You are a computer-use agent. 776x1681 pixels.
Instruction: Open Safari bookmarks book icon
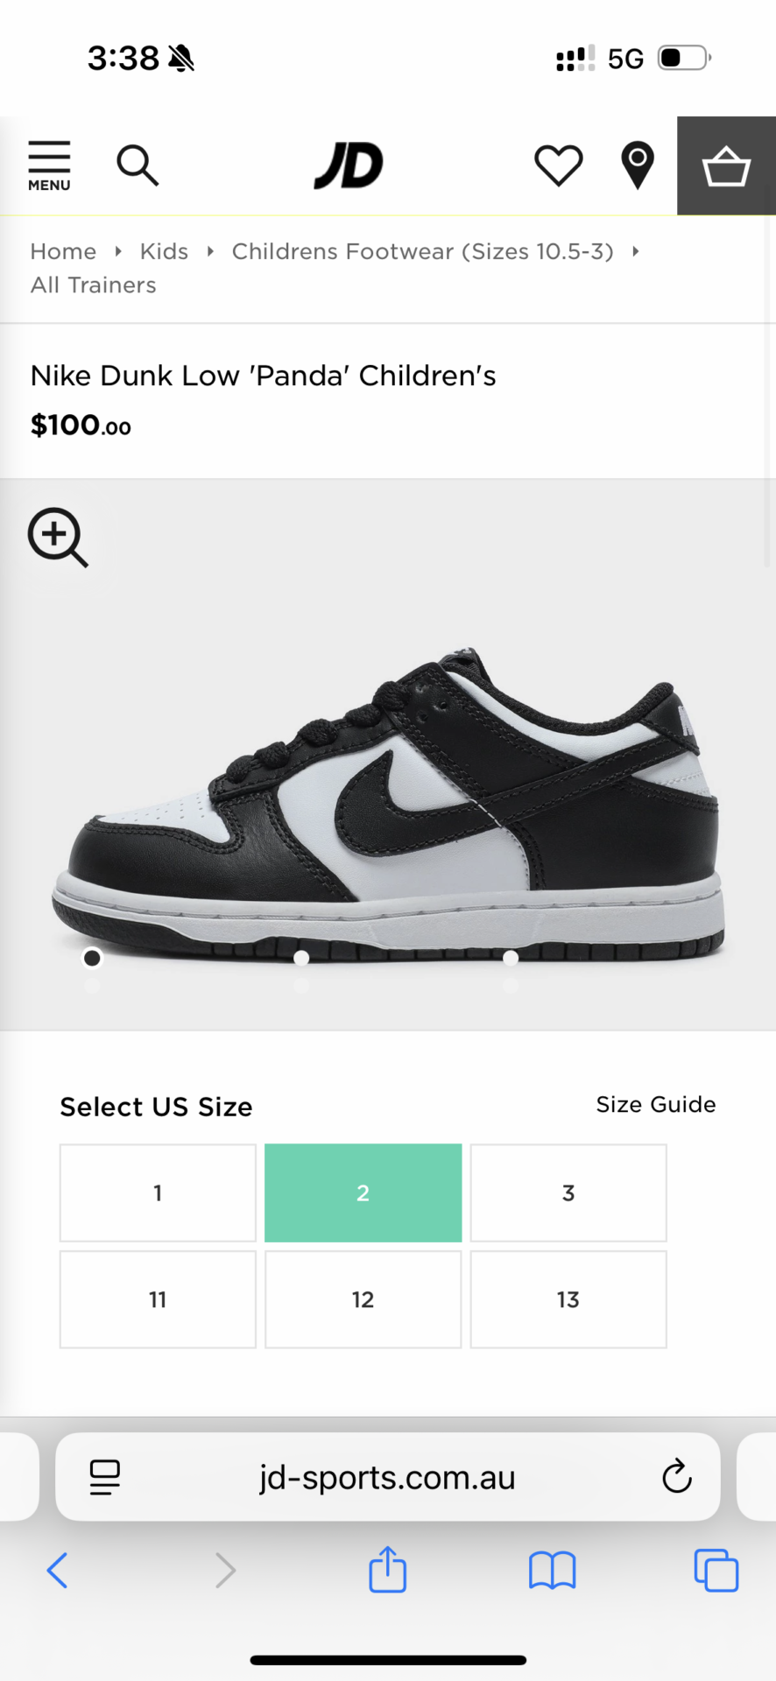click(x=552, y=1570)
